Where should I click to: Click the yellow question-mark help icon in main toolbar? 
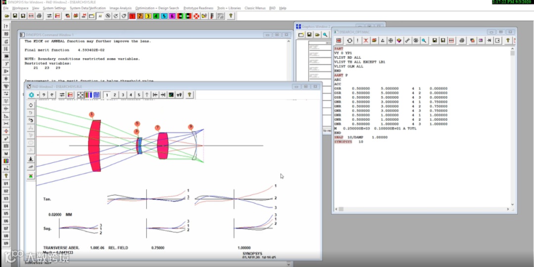(231, 16)
